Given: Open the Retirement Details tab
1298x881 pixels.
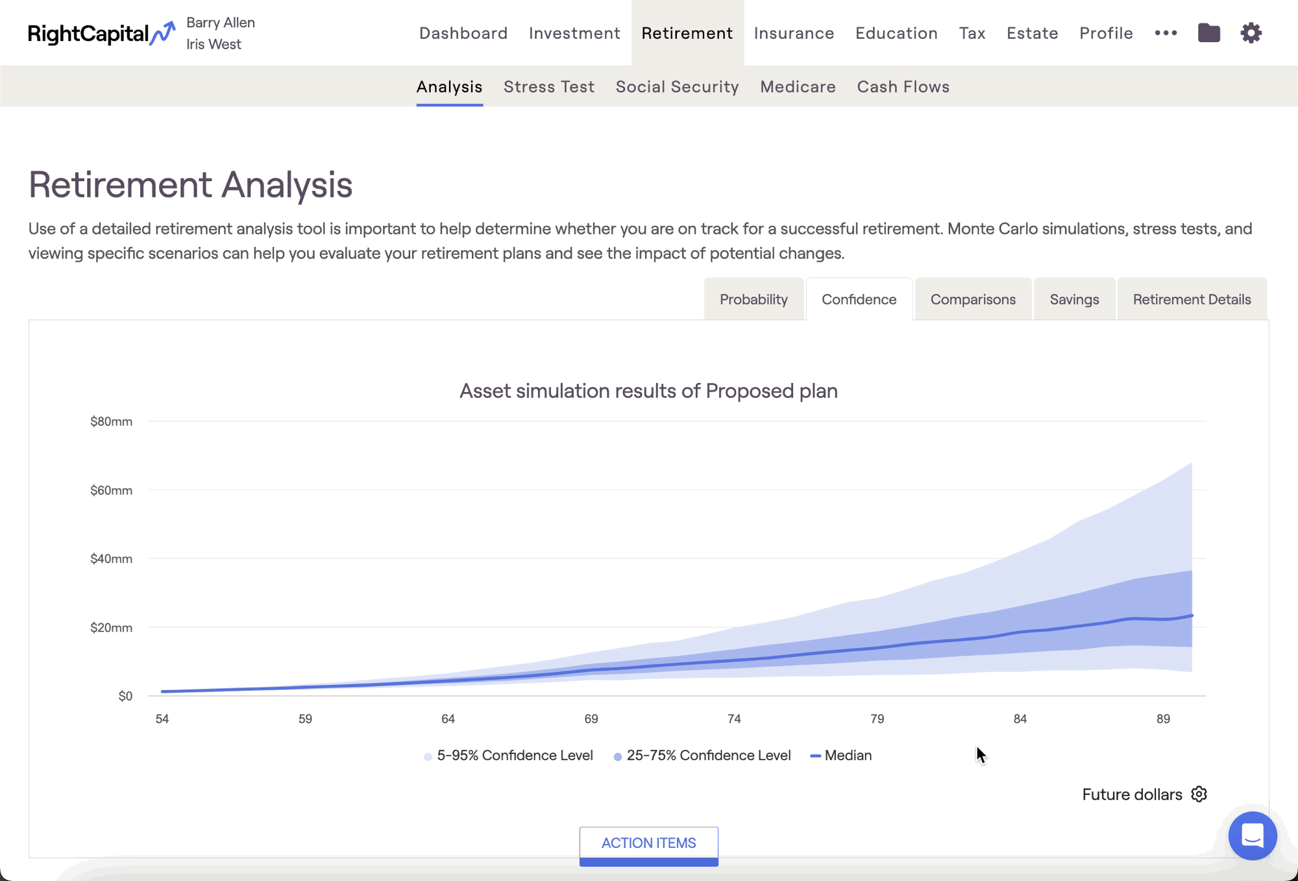Looking at the screenshot, I should click(1192, 299).
